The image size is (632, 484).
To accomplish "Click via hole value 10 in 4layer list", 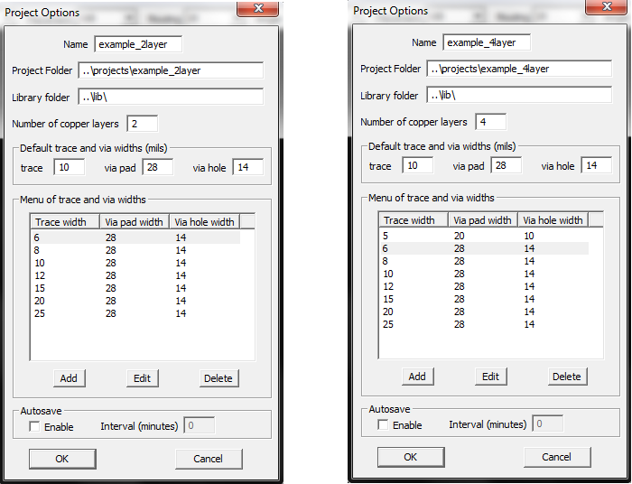I will tap(529, 236).
